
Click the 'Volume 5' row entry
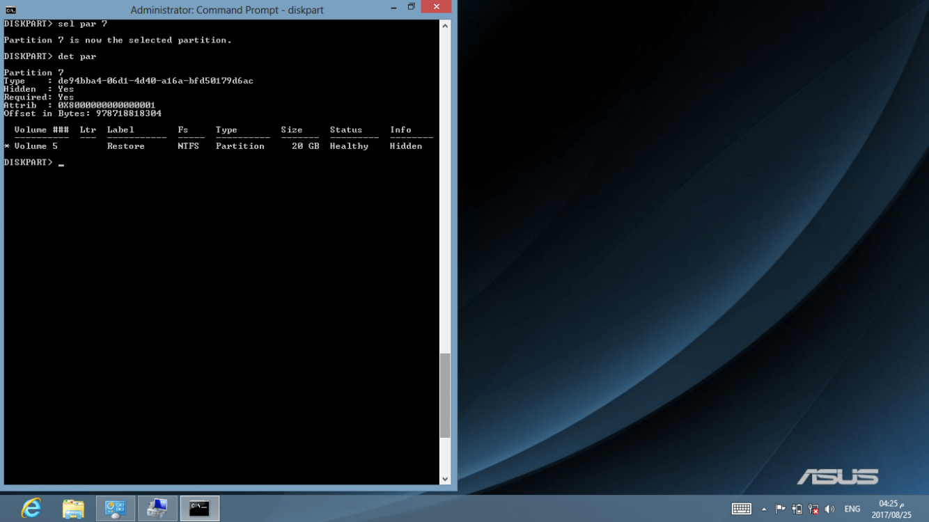coord(36,146)
